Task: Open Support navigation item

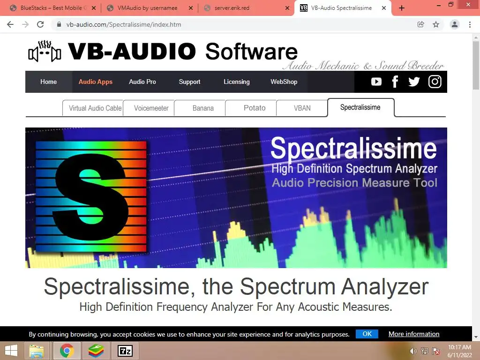Action: pyautogui.click(x=189, y=82)
